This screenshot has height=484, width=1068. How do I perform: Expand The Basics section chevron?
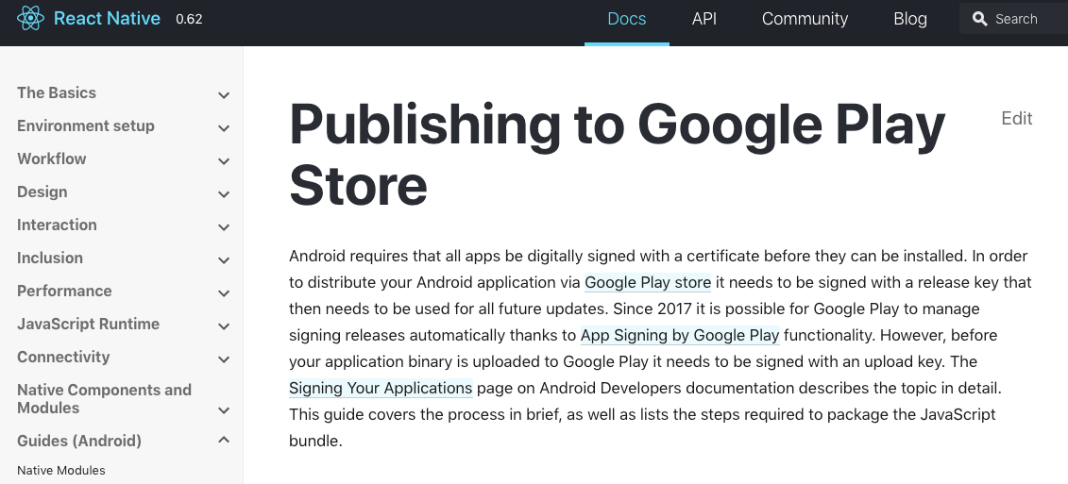coord(224,95)
